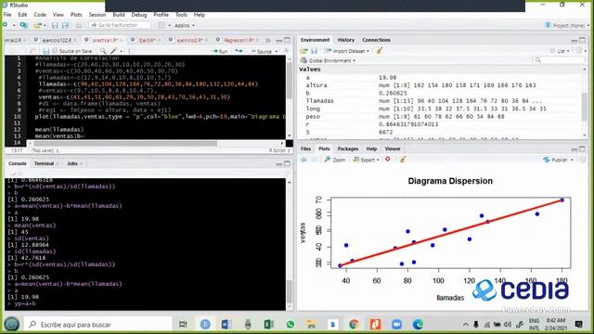Click the Zoom plot button
Image resolution: width=594 pixels, height=334 pixels.
[335, 160]
